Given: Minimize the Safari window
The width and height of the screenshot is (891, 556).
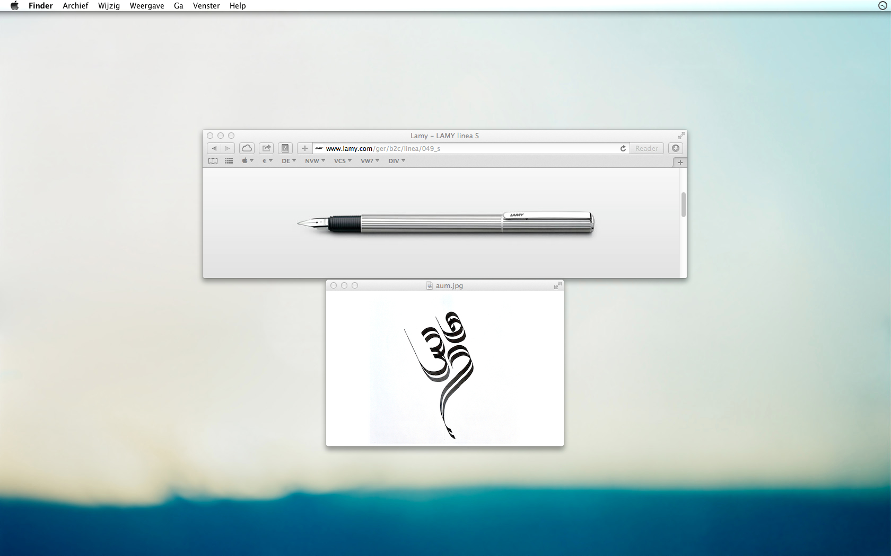Looking at the screenshot, I should [x=221, y=136].
